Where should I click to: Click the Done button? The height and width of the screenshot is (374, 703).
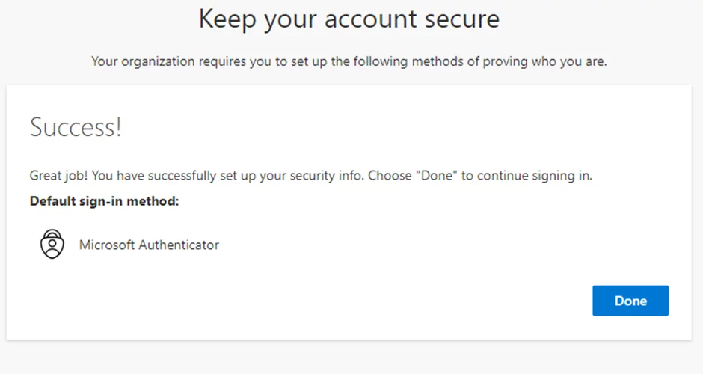[630, 301]
